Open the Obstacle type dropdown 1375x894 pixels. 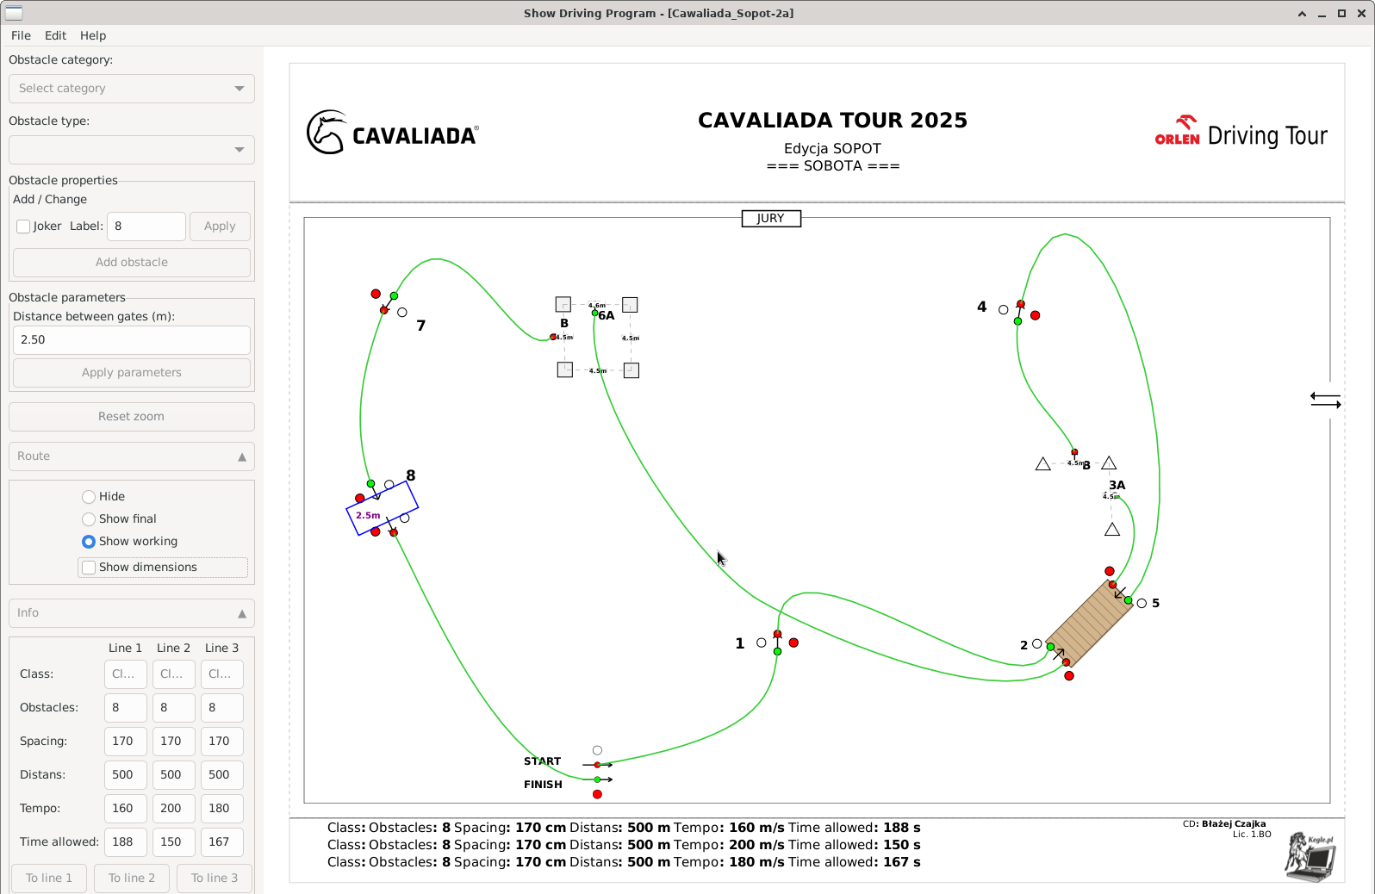tap(132, 150)
